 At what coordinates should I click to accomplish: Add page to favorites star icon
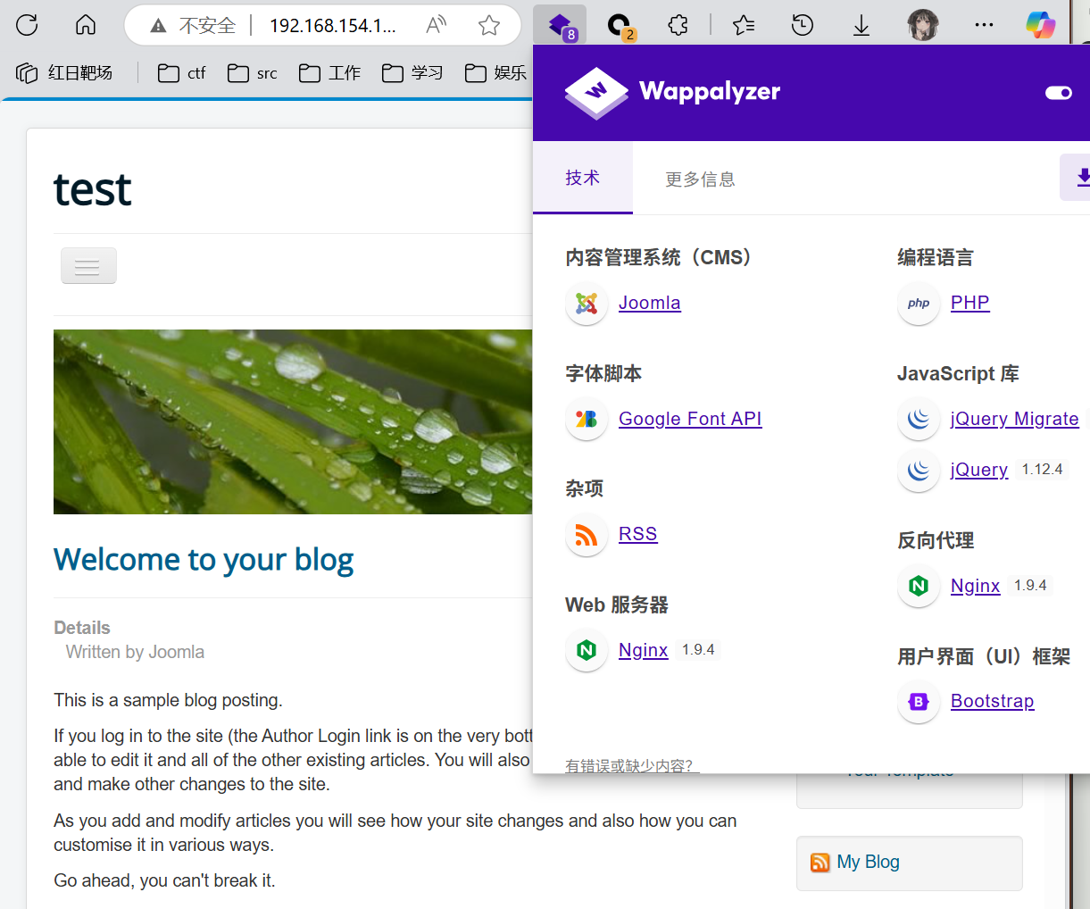(x=489, y=25)
